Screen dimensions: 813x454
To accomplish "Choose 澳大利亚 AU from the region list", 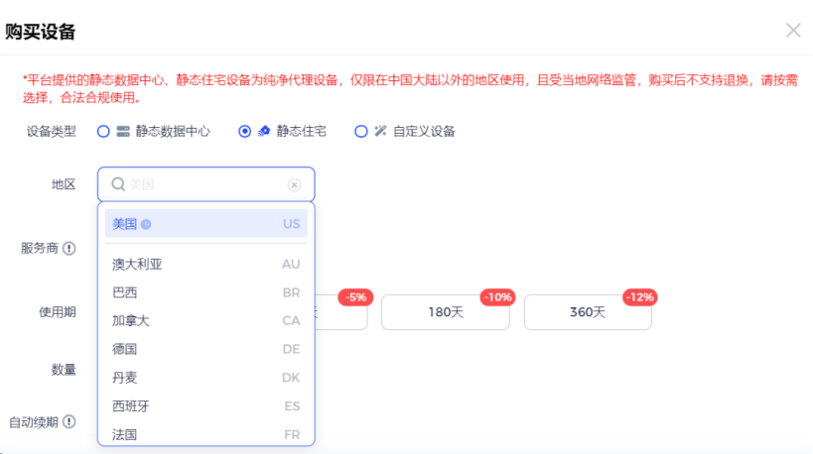I will click(x=205, y=265).
